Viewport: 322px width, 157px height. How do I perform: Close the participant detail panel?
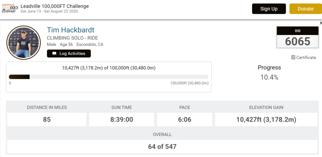tap(320, 23)
